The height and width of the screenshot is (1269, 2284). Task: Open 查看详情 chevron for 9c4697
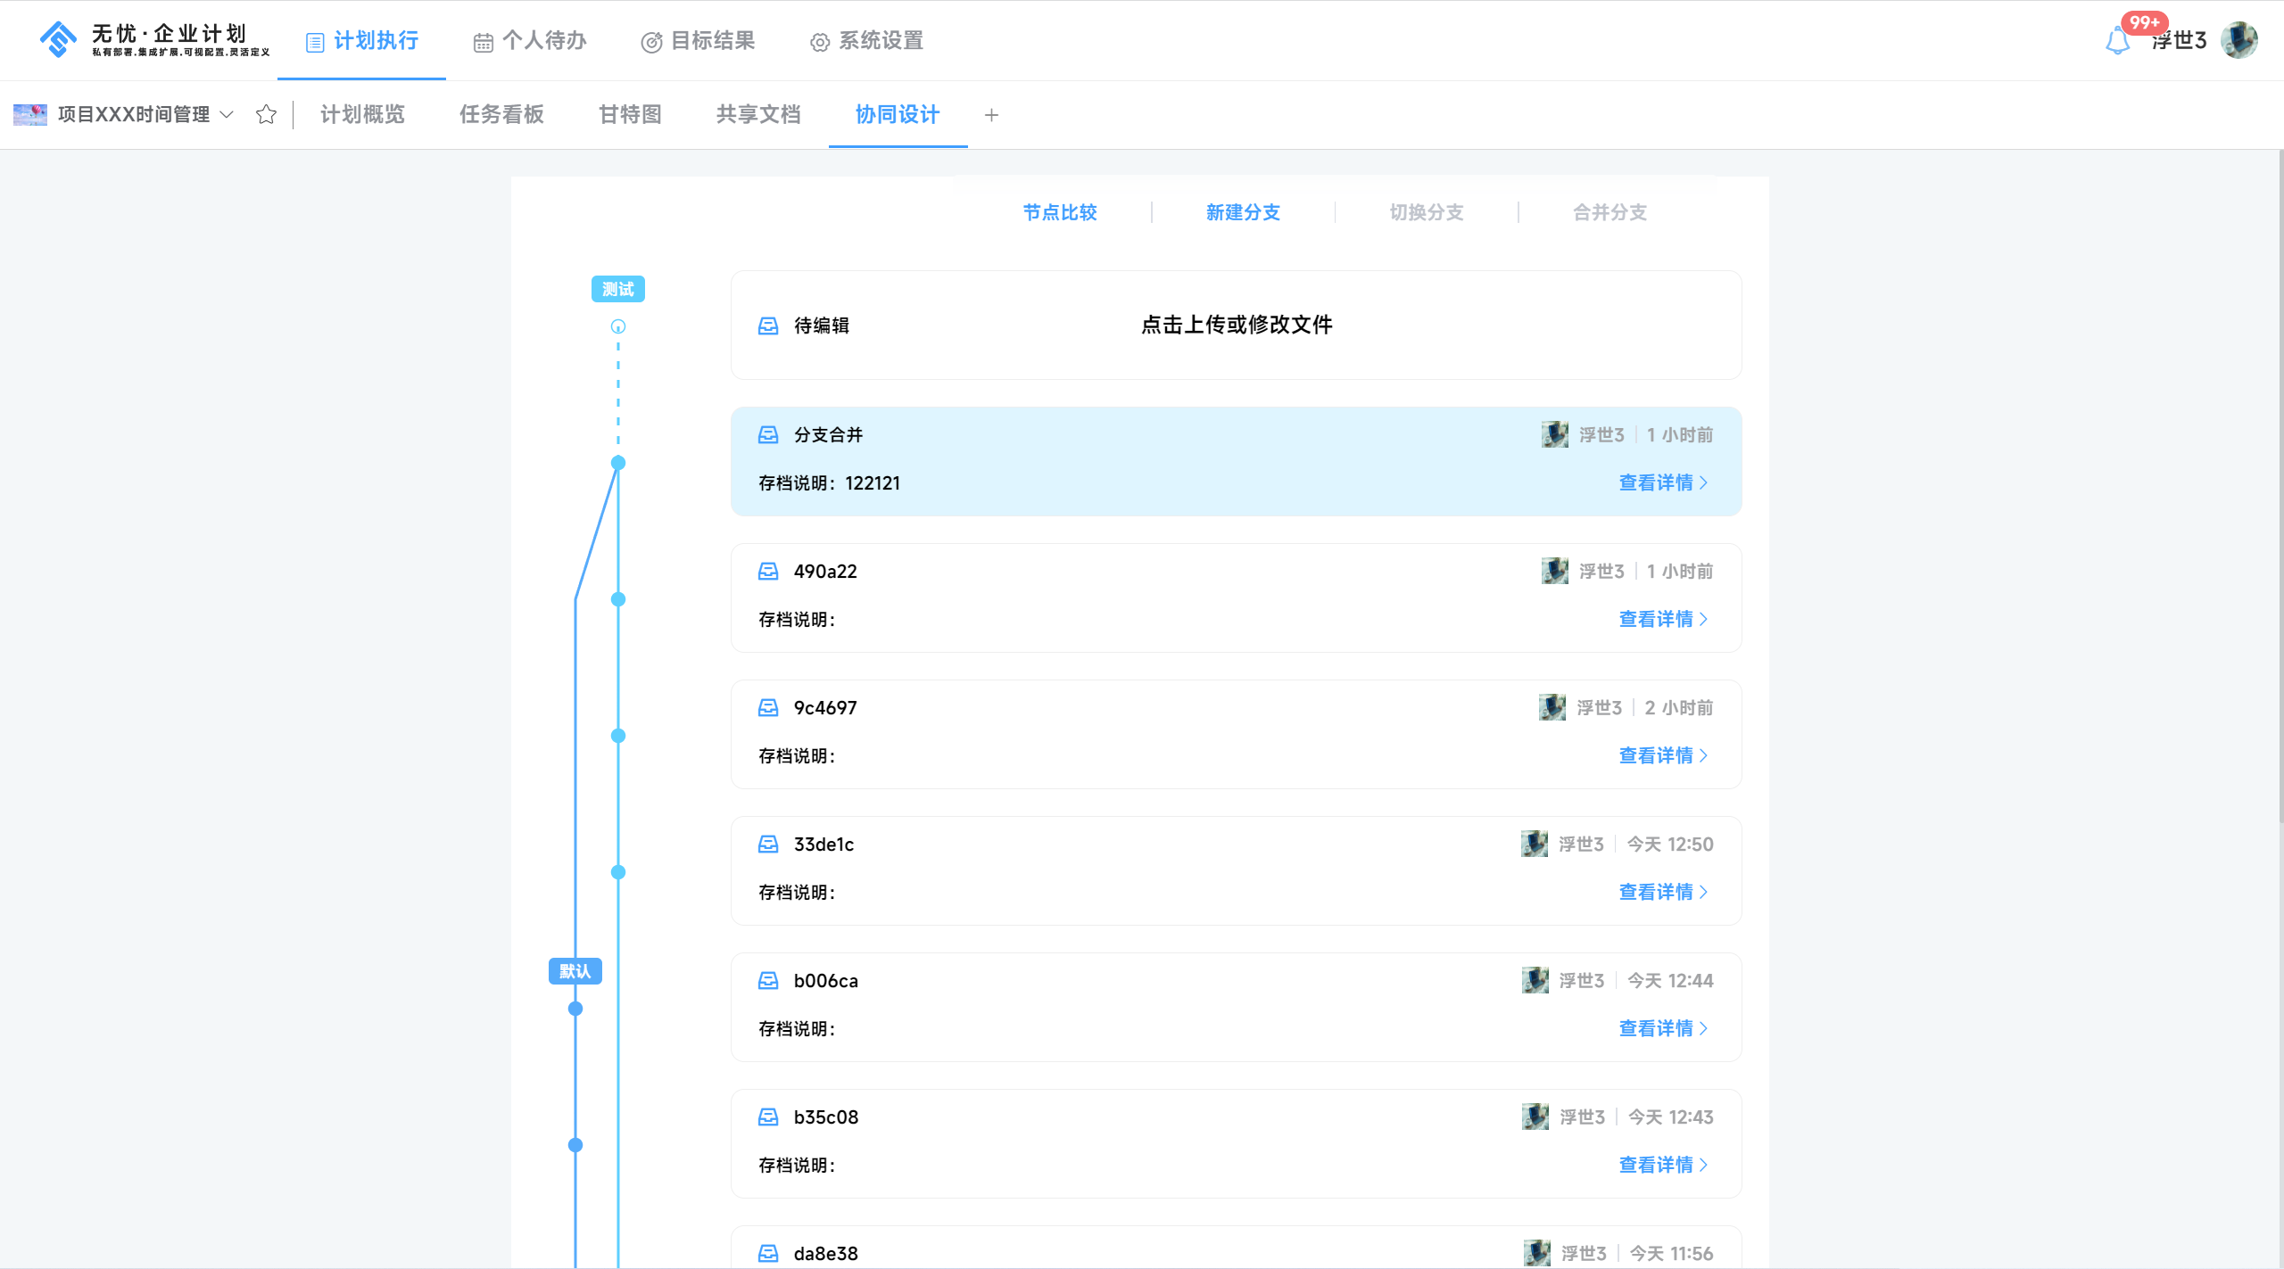pos(1703,755)
